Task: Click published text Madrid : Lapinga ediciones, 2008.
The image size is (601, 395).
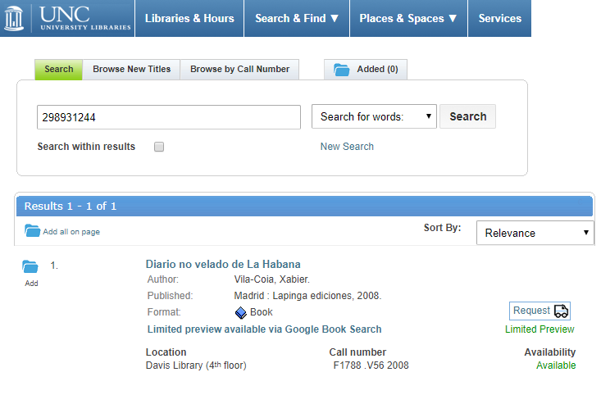Action: [307, 296]
